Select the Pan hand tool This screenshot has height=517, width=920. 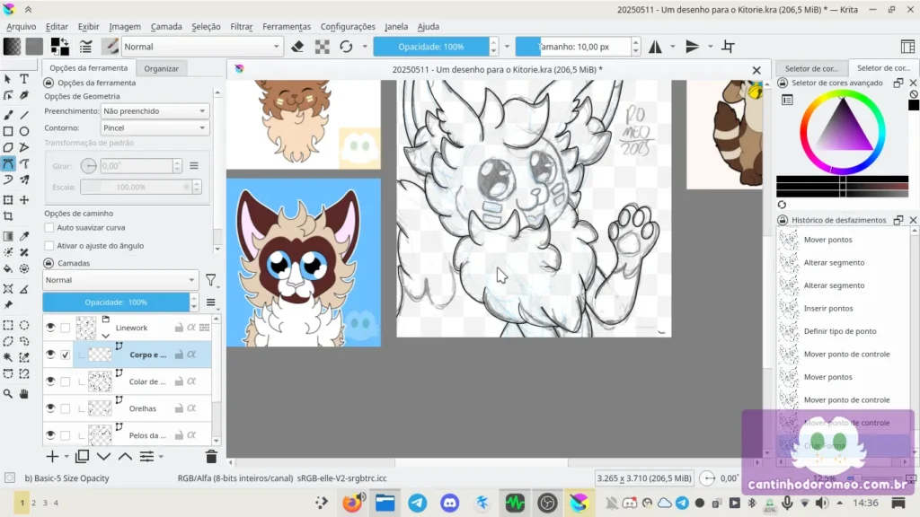(24, 394)
